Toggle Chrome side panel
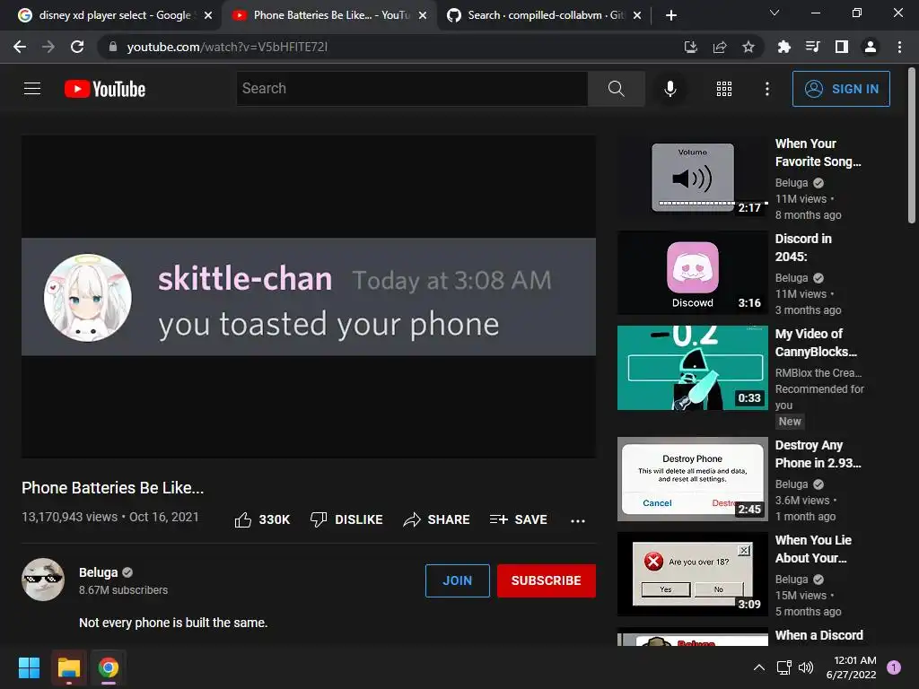The width and height of the screenshot is (919, 689). (x=842, y=47)
